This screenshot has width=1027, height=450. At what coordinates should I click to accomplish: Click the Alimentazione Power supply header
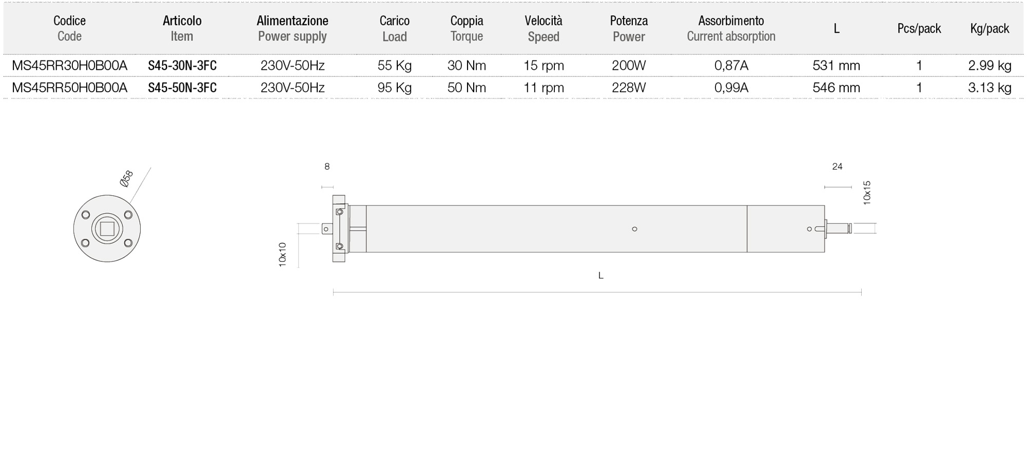click(293, 28)
